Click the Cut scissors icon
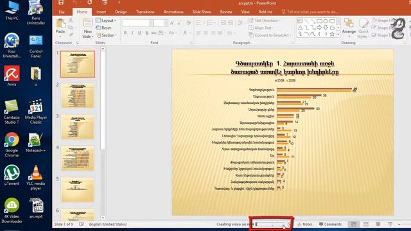The image size is (411, 231). pyautogui.click(x=71, y=20)
